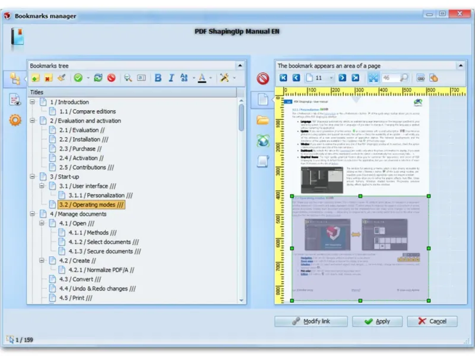
Task: Click the scroll down arrow of bookmarks tree
Action: click(242, 300)
